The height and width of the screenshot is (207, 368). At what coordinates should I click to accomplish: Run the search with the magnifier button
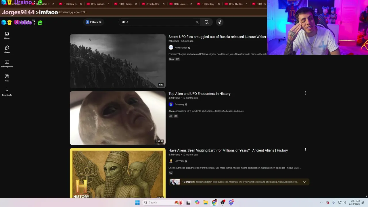206,22
